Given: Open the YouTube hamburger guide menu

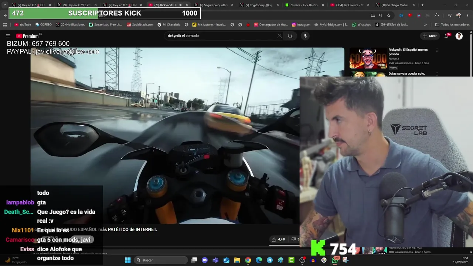Looking at the screenshot, I should tap(8, 36).
